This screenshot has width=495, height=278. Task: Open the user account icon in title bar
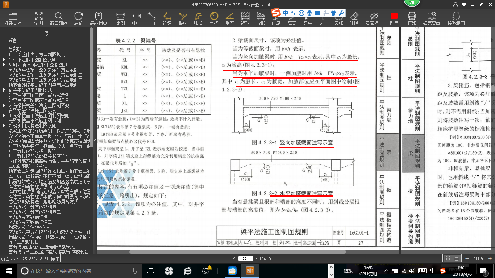tap(456, 5)
